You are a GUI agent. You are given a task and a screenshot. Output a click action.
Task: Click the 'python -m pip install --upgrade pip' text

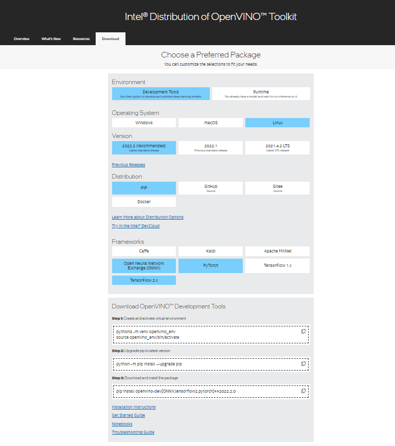pyautogui.click(x=149, y=364)
